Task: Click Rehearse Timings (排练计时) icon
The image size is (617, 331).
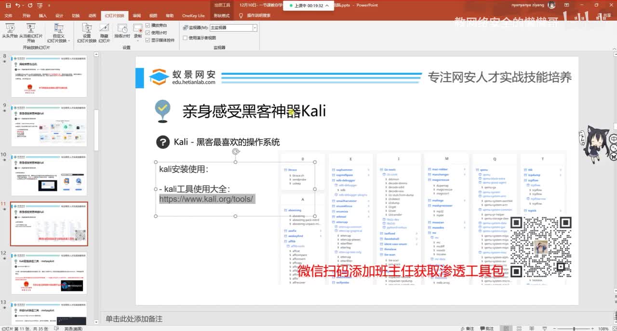Action: coord(122,31)
